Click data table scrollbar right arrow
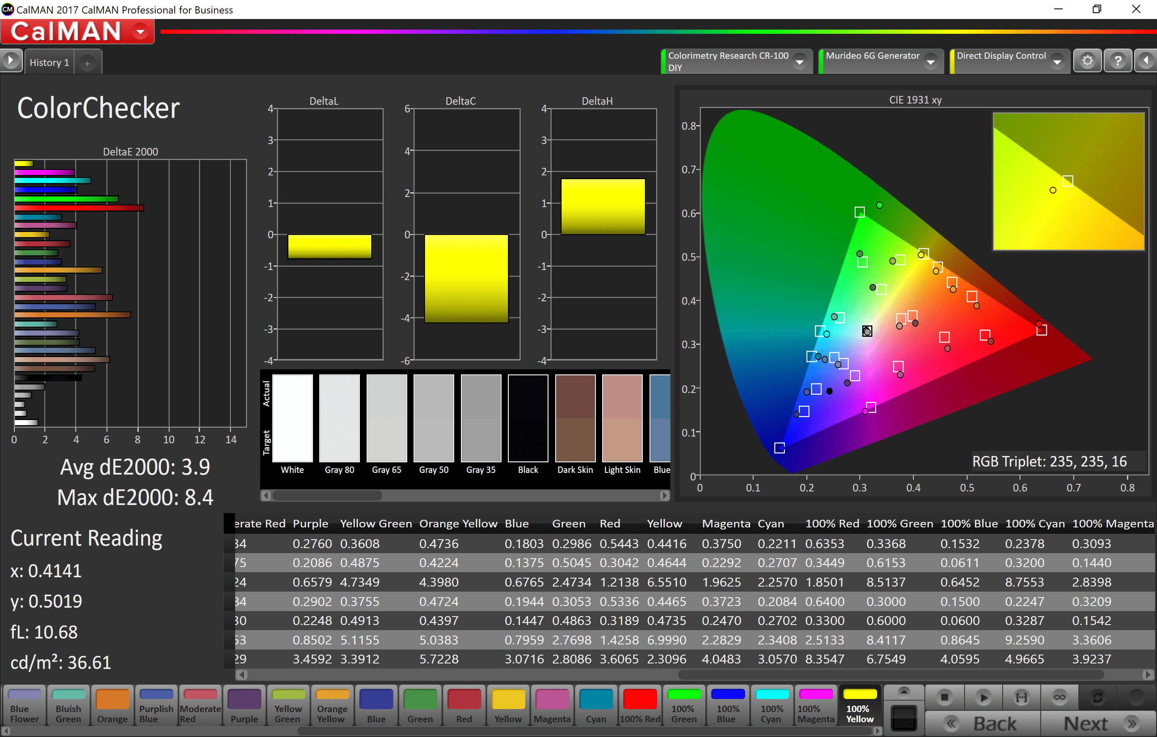The height and width of the screenshot is (737, 1157). click(1148, 674)
